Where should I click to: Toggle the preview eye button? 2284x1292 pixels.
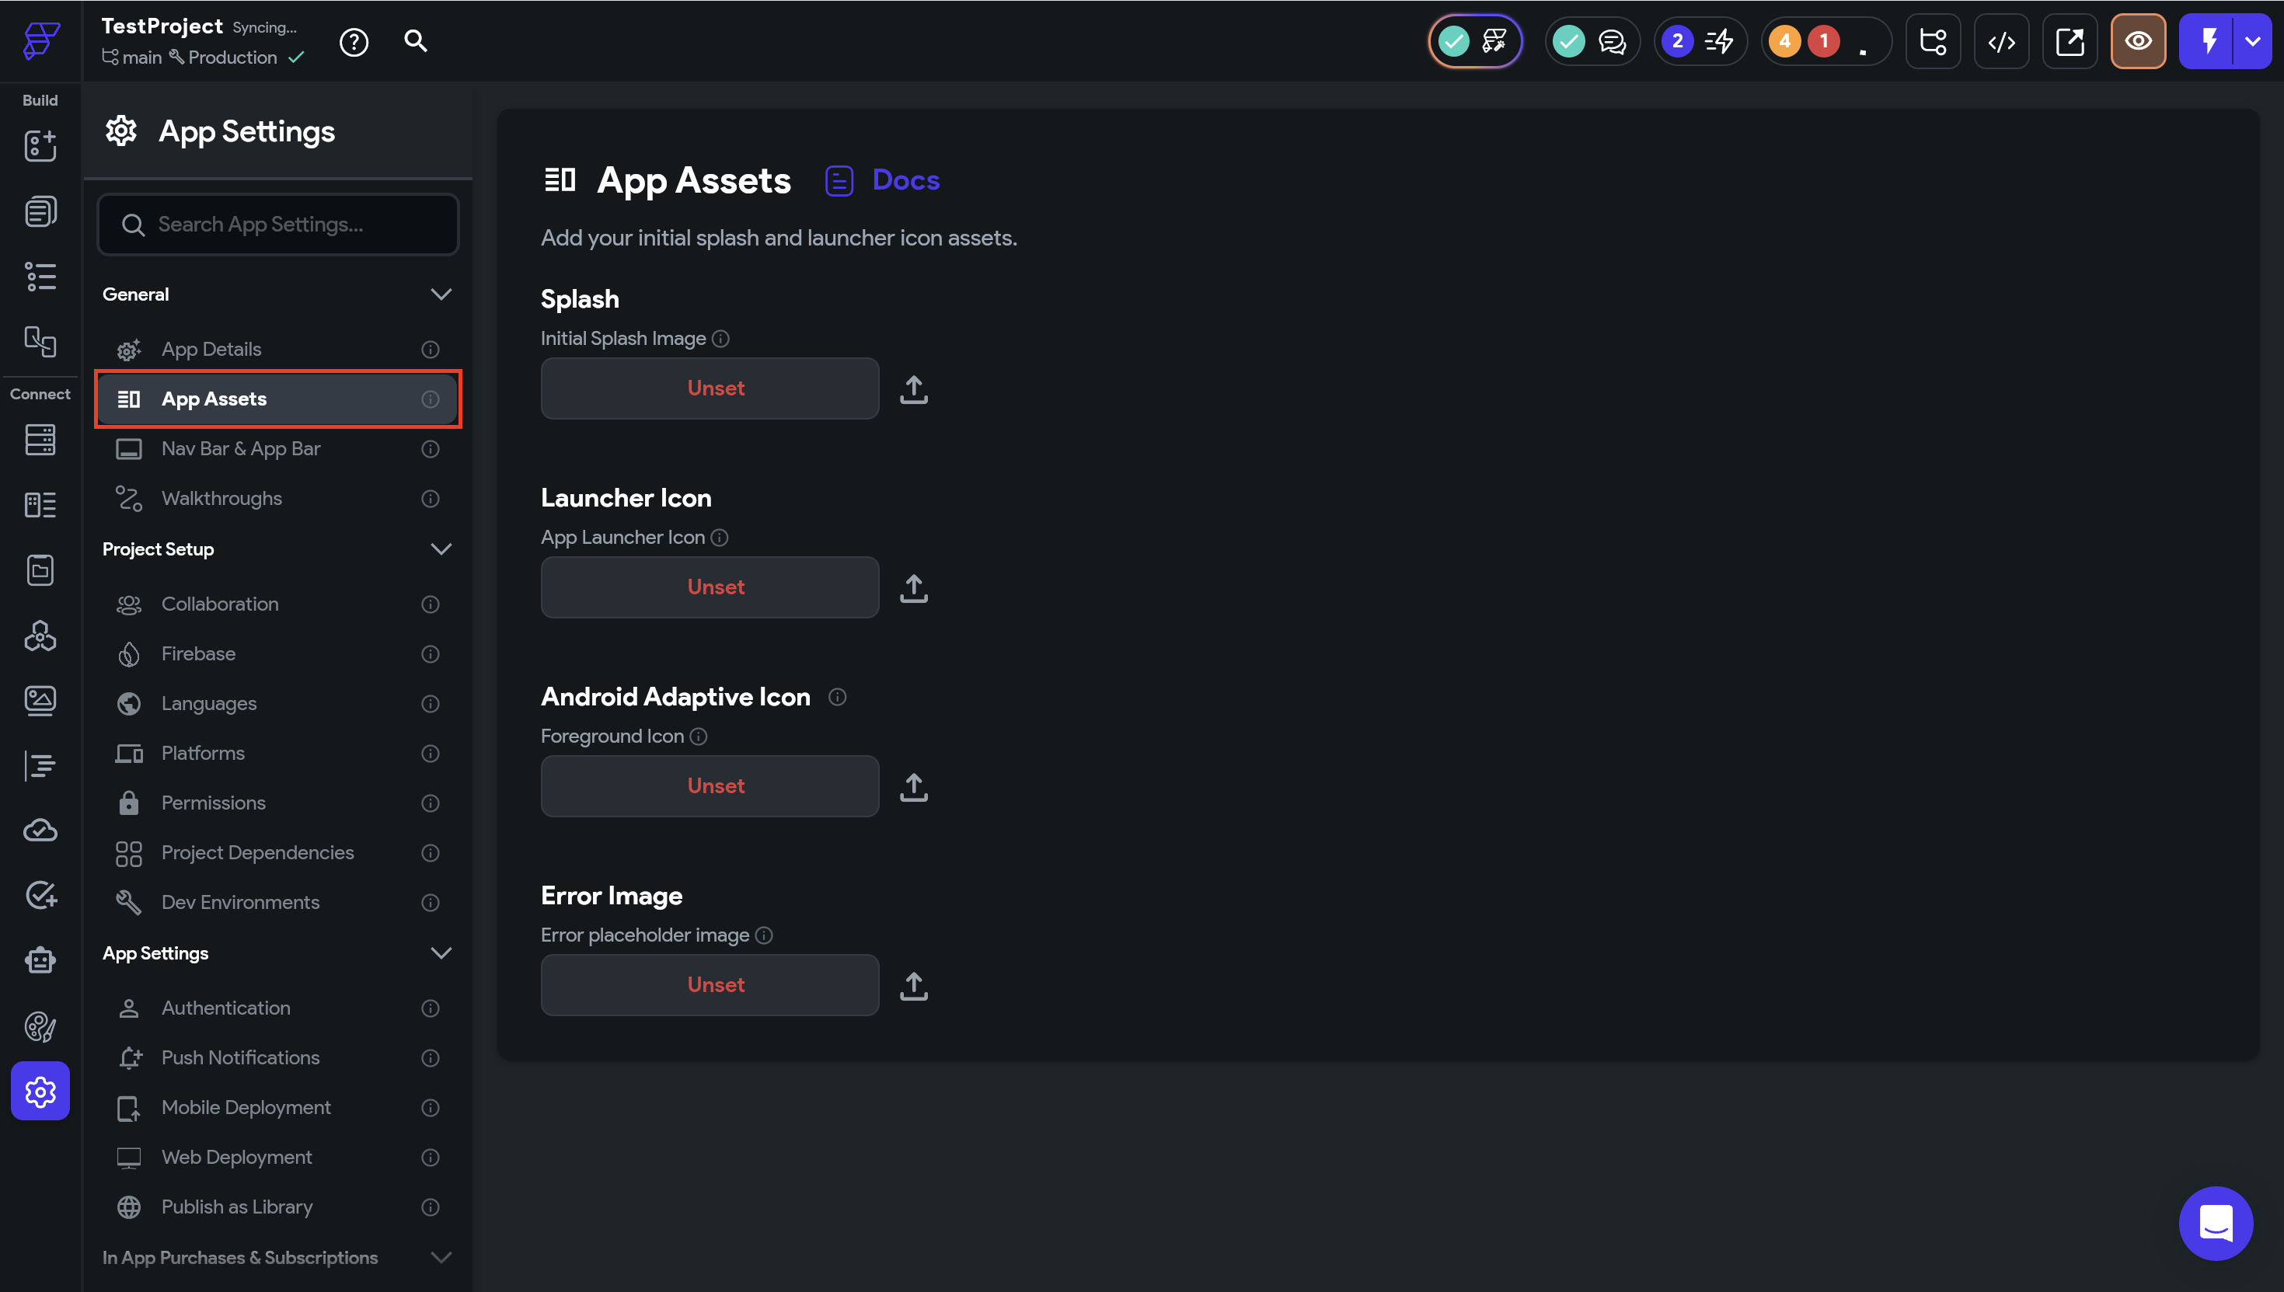point(2138,42)
